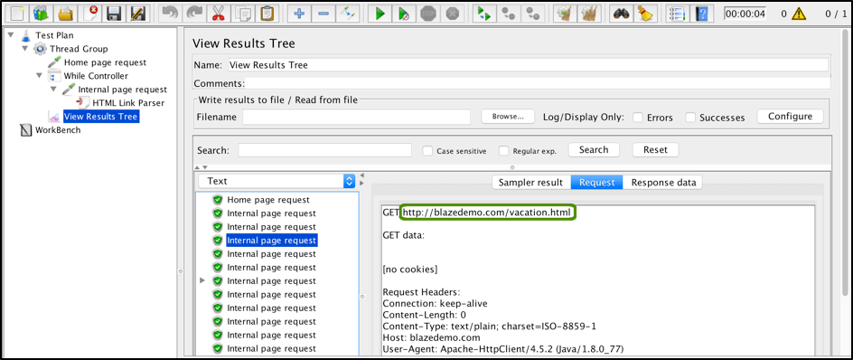Viewport: 853px width, 360px height.
Task: Switch to the Response data tab
Action: (663, 183)
